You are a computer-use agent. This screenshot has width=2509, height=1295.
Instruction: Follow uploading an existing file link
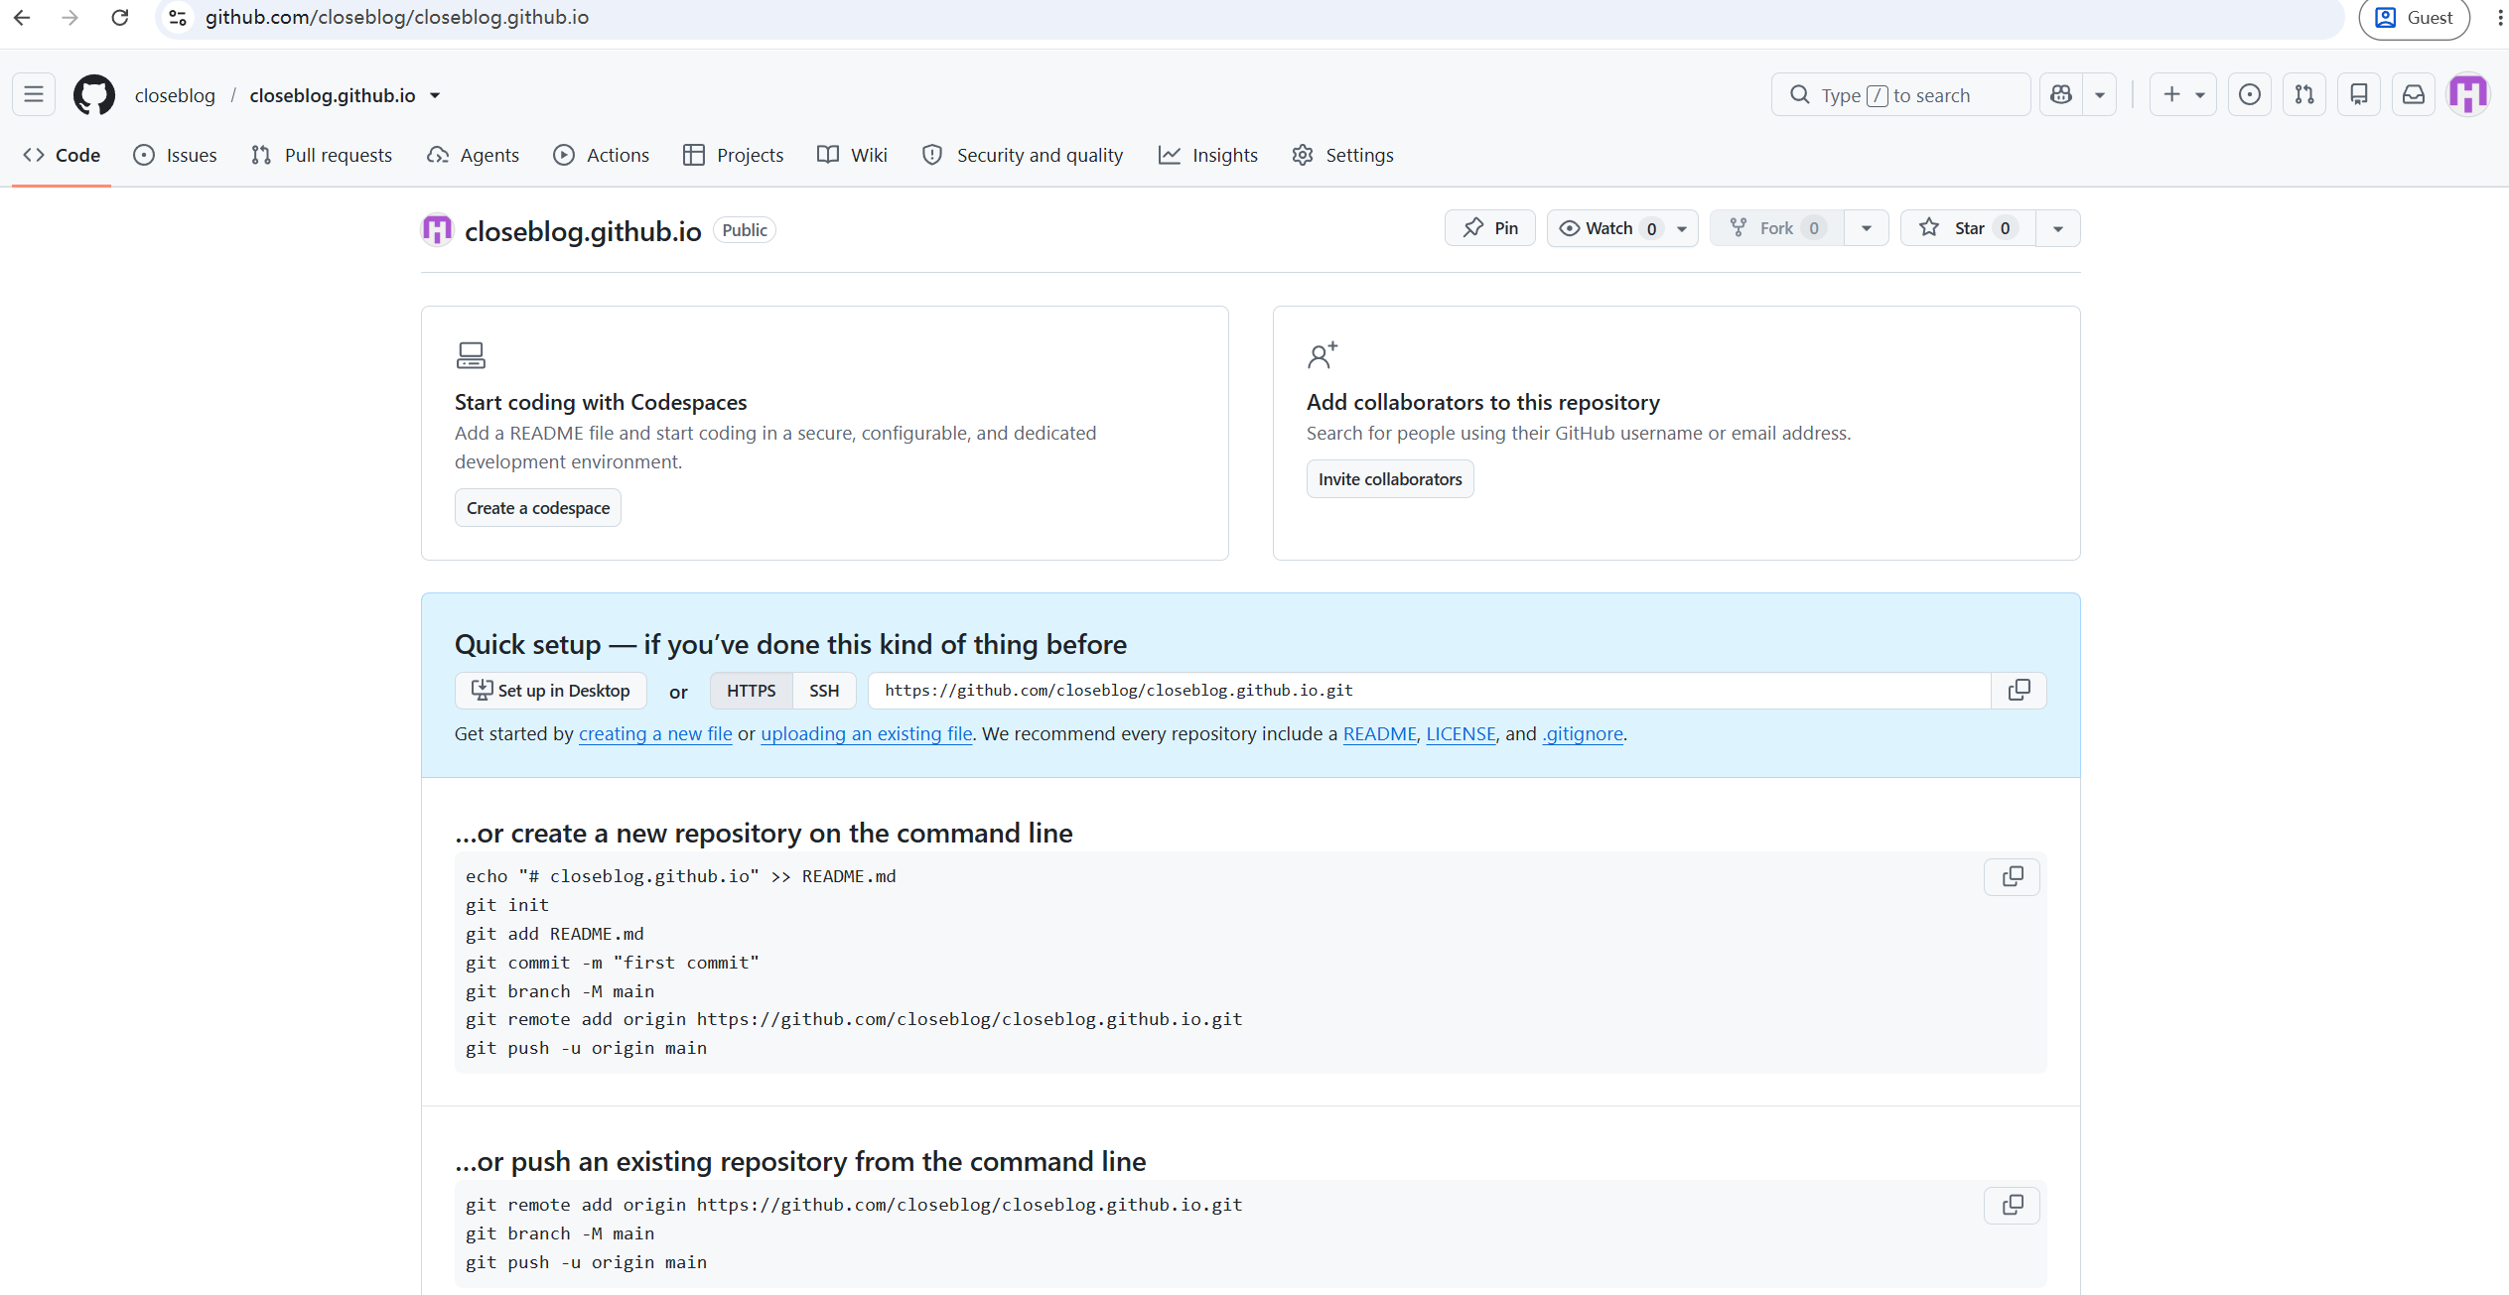867,734
